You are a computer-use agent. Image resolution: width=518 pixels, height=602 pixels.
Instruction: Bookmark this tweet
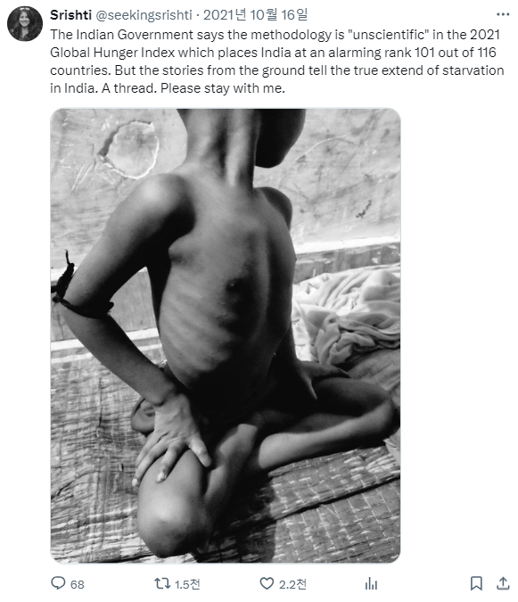(476, 583)
